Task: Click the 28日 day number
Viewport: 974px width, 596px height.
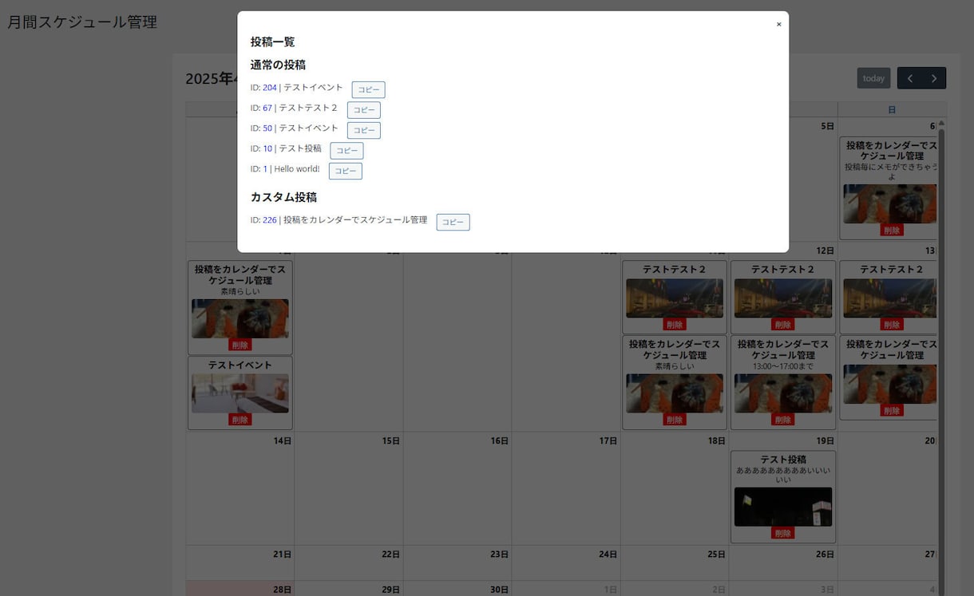Action: point(282,590)
